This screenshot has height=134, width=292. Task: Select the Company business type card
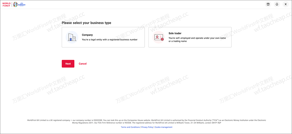coord(103,37)
